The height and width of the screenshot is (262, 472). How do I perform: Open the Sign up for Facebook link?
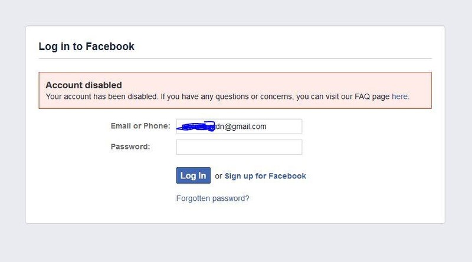coord(265,176)
